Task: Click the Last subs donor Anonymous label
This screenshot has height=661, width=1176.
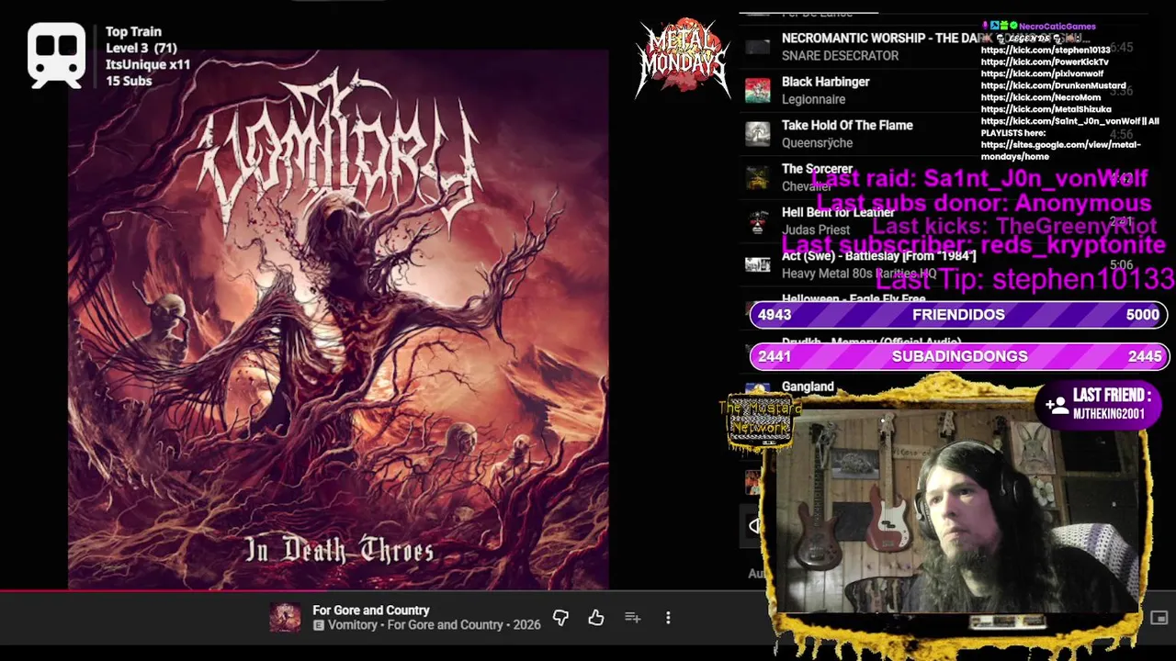Action: pos(983,203)
